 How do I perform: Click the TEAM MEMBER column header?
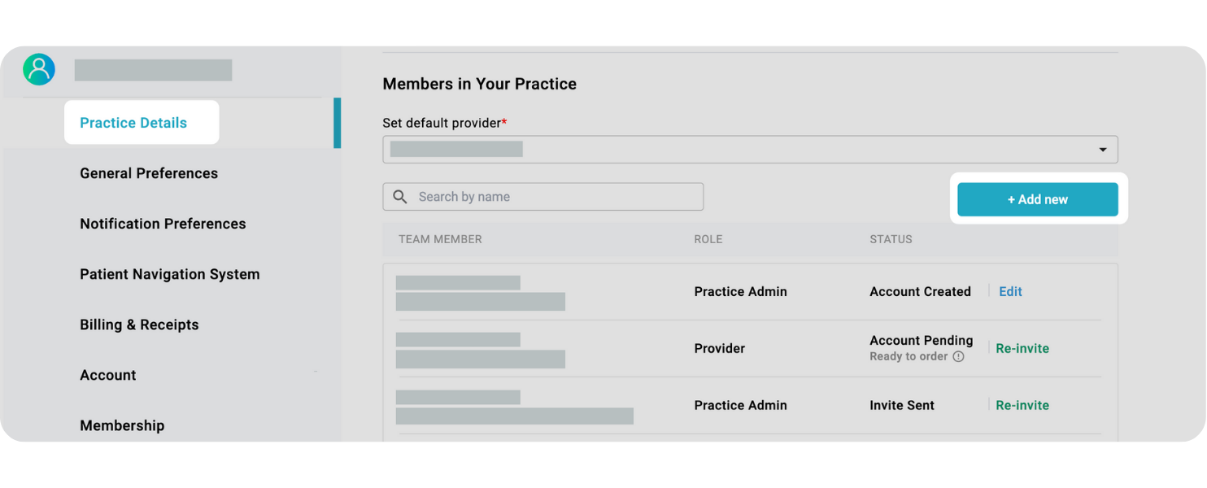pyautogui.click(x=440, y=239)
